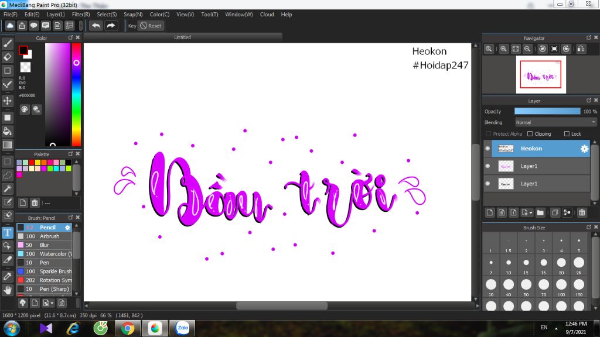Pop out the Layer panel
This screenshot has height=337, width=600.
click(x=588, y=100)
